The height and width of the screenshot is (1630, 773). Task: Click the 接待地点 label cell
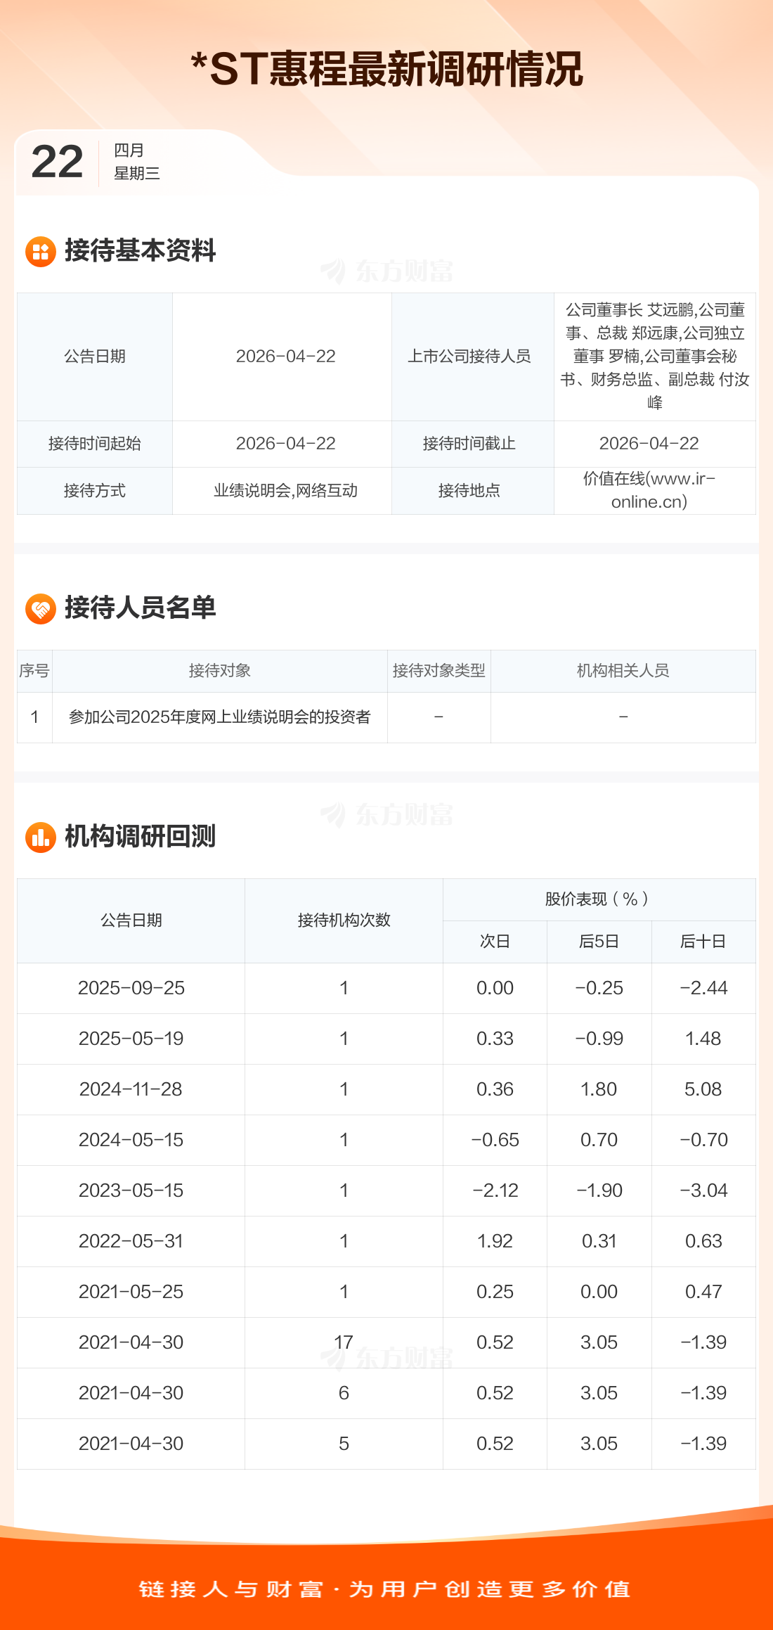pos(473,491)
